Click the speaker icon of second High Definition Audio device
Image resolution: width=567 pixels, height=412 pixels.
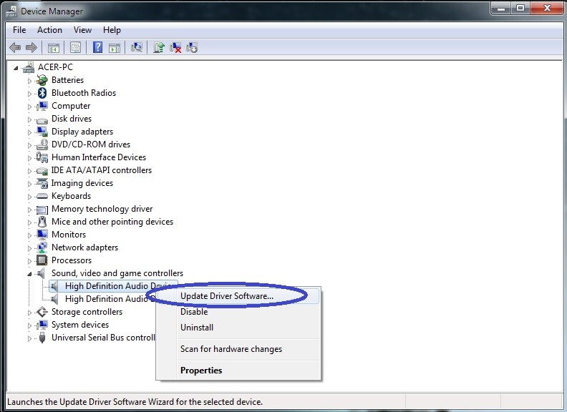(x=54, y=299)
